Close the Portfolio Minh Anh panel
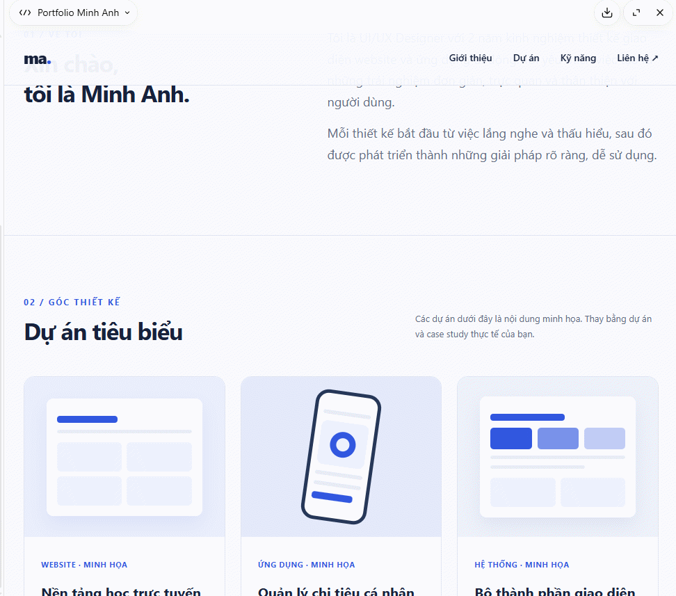The width and height of the screenshot is (676, 596). click(x=659, y=13)
